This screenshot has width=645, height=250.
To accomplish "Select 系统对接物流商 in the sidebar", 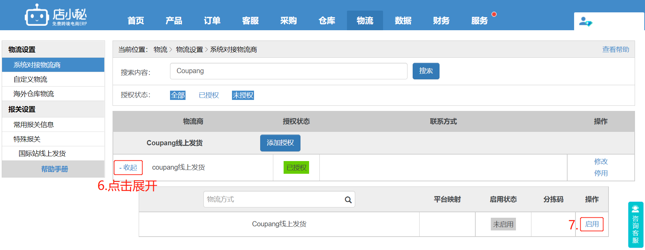I will (x=53, y=65).
